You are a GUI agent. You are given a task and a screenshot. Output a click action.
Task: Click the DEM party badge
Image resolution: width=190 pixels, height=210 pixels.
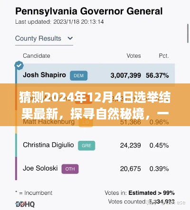(79, 76)
